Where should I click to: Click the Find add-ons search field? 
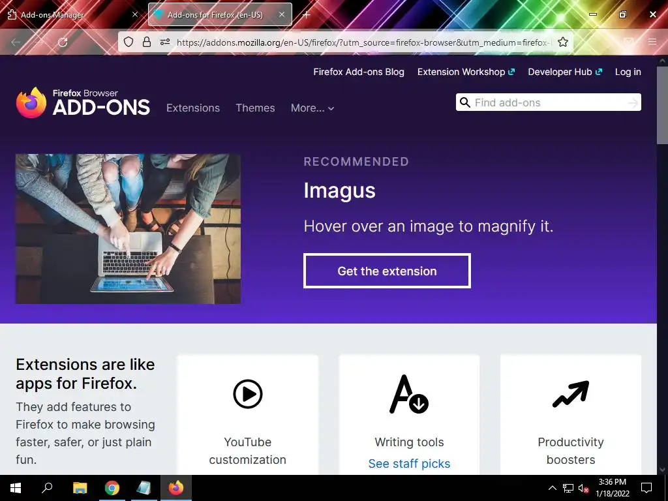[548, 102]
